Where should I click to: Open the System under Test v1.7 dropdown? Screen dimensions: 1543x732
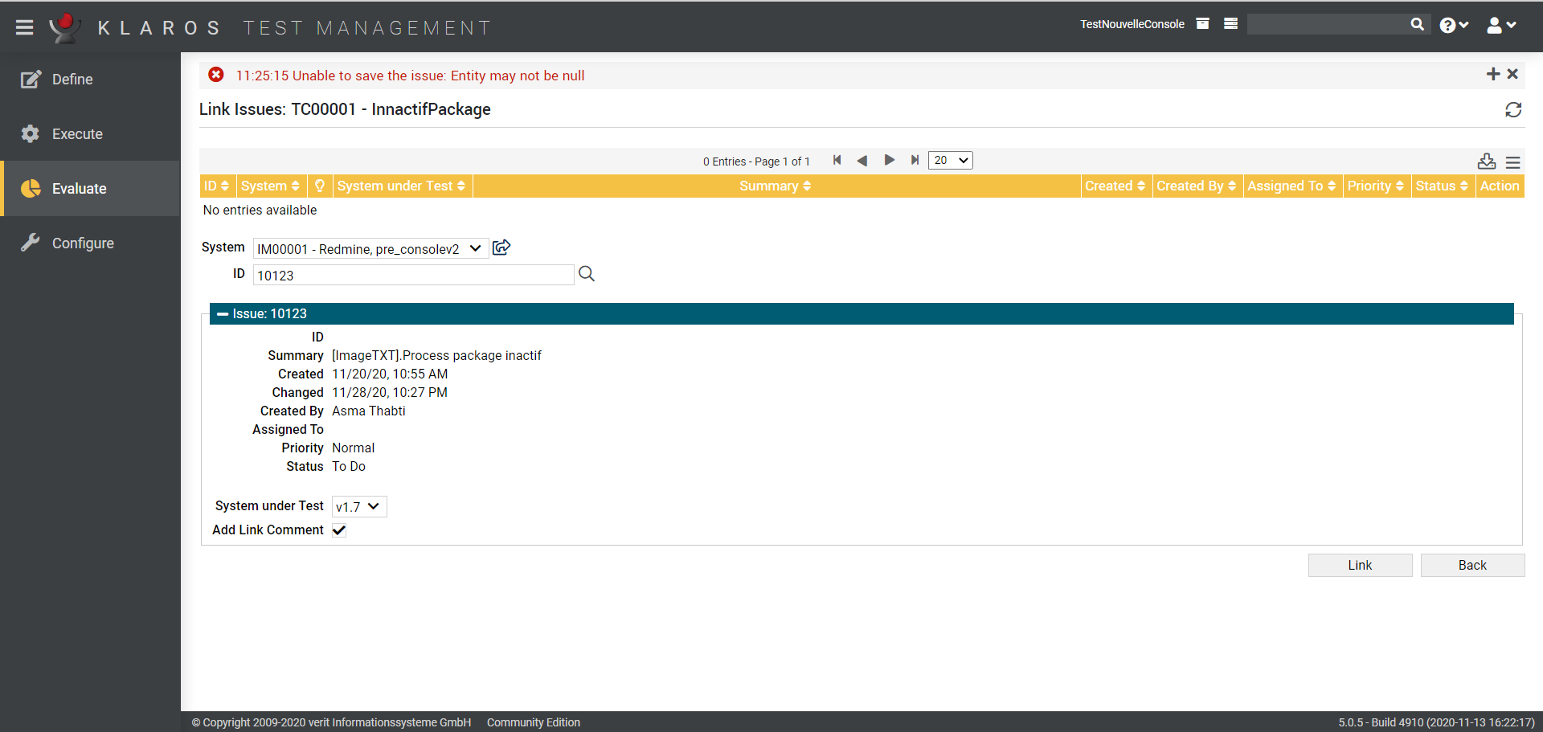point(358,507)
